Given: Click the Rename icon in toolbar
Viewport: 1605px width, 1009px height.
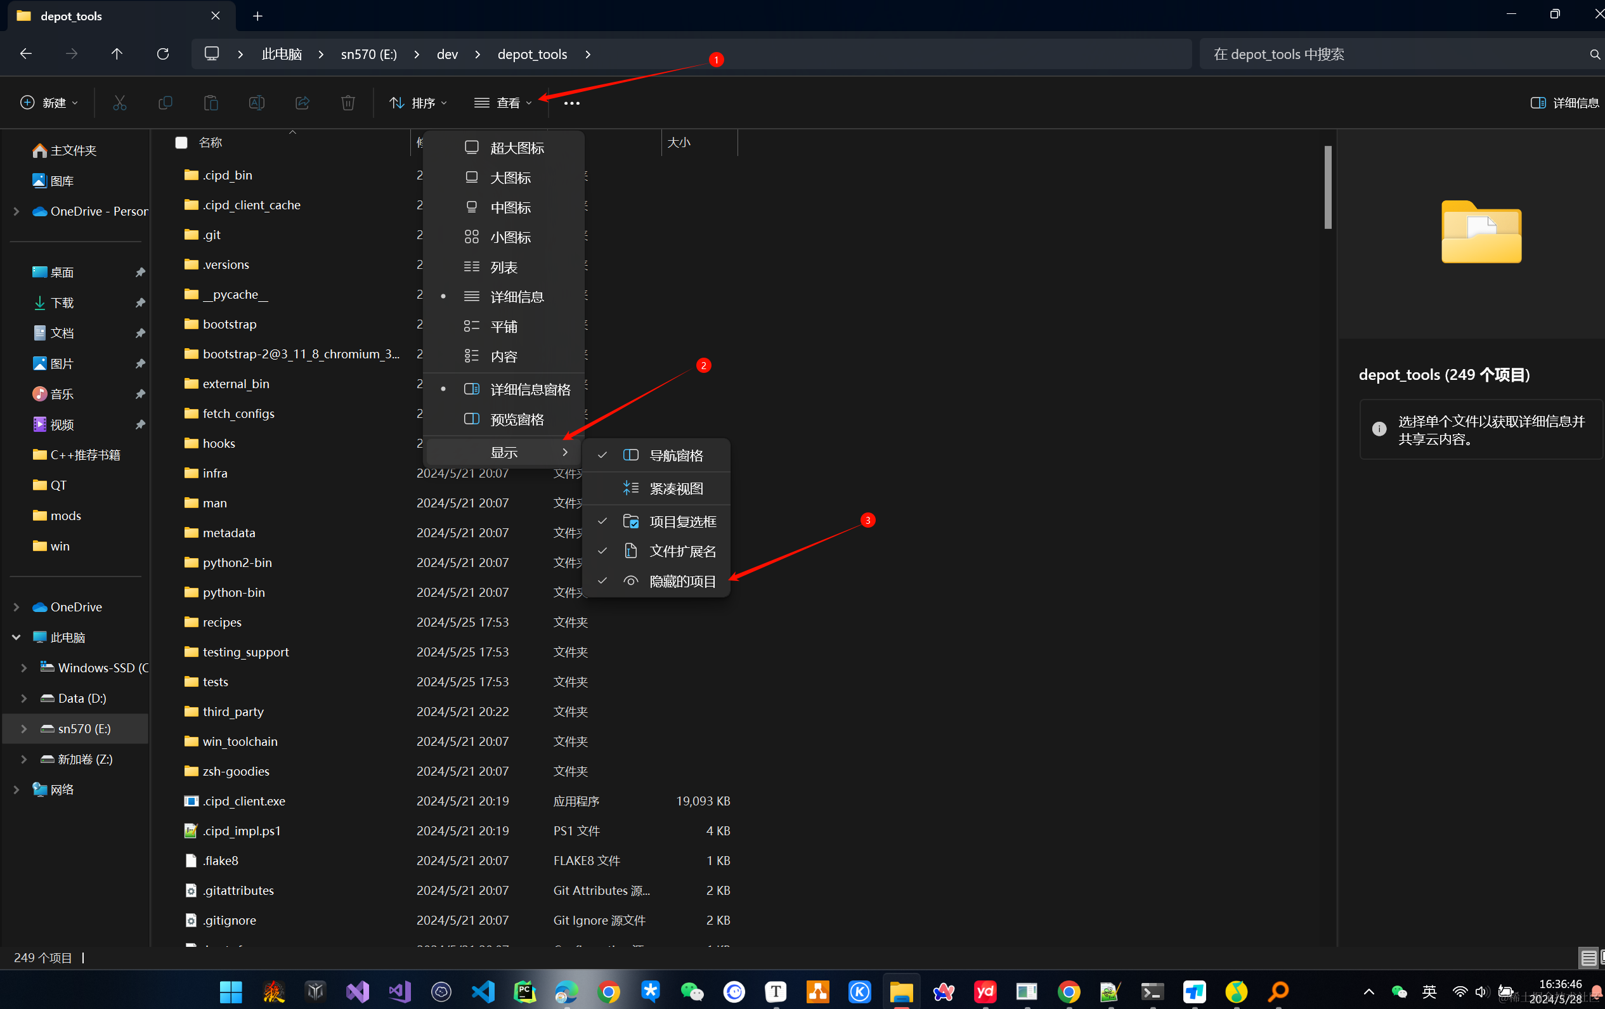Looking at the screenshot, I should click(257, 103).
